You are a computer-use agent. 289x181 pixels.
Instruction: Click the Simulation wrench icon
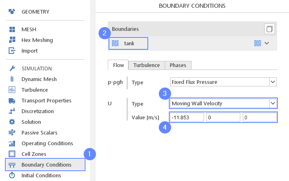[12, 68]
